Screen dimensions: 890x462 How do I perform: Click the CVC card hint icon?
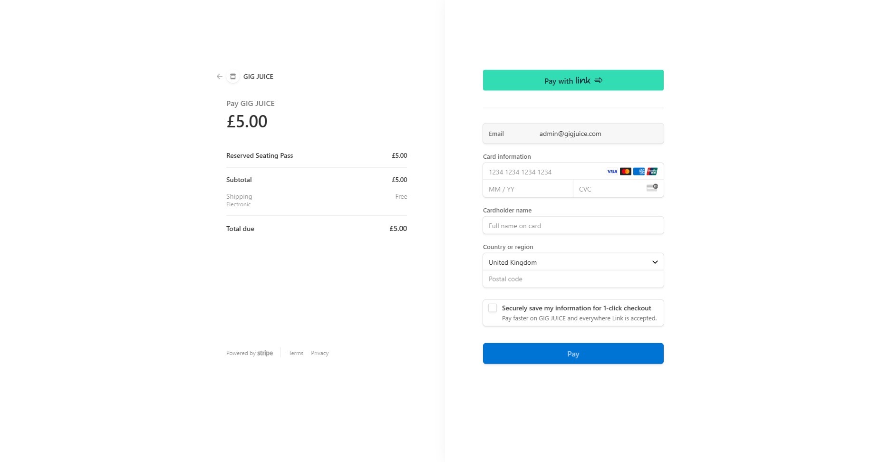click(652, 188)
